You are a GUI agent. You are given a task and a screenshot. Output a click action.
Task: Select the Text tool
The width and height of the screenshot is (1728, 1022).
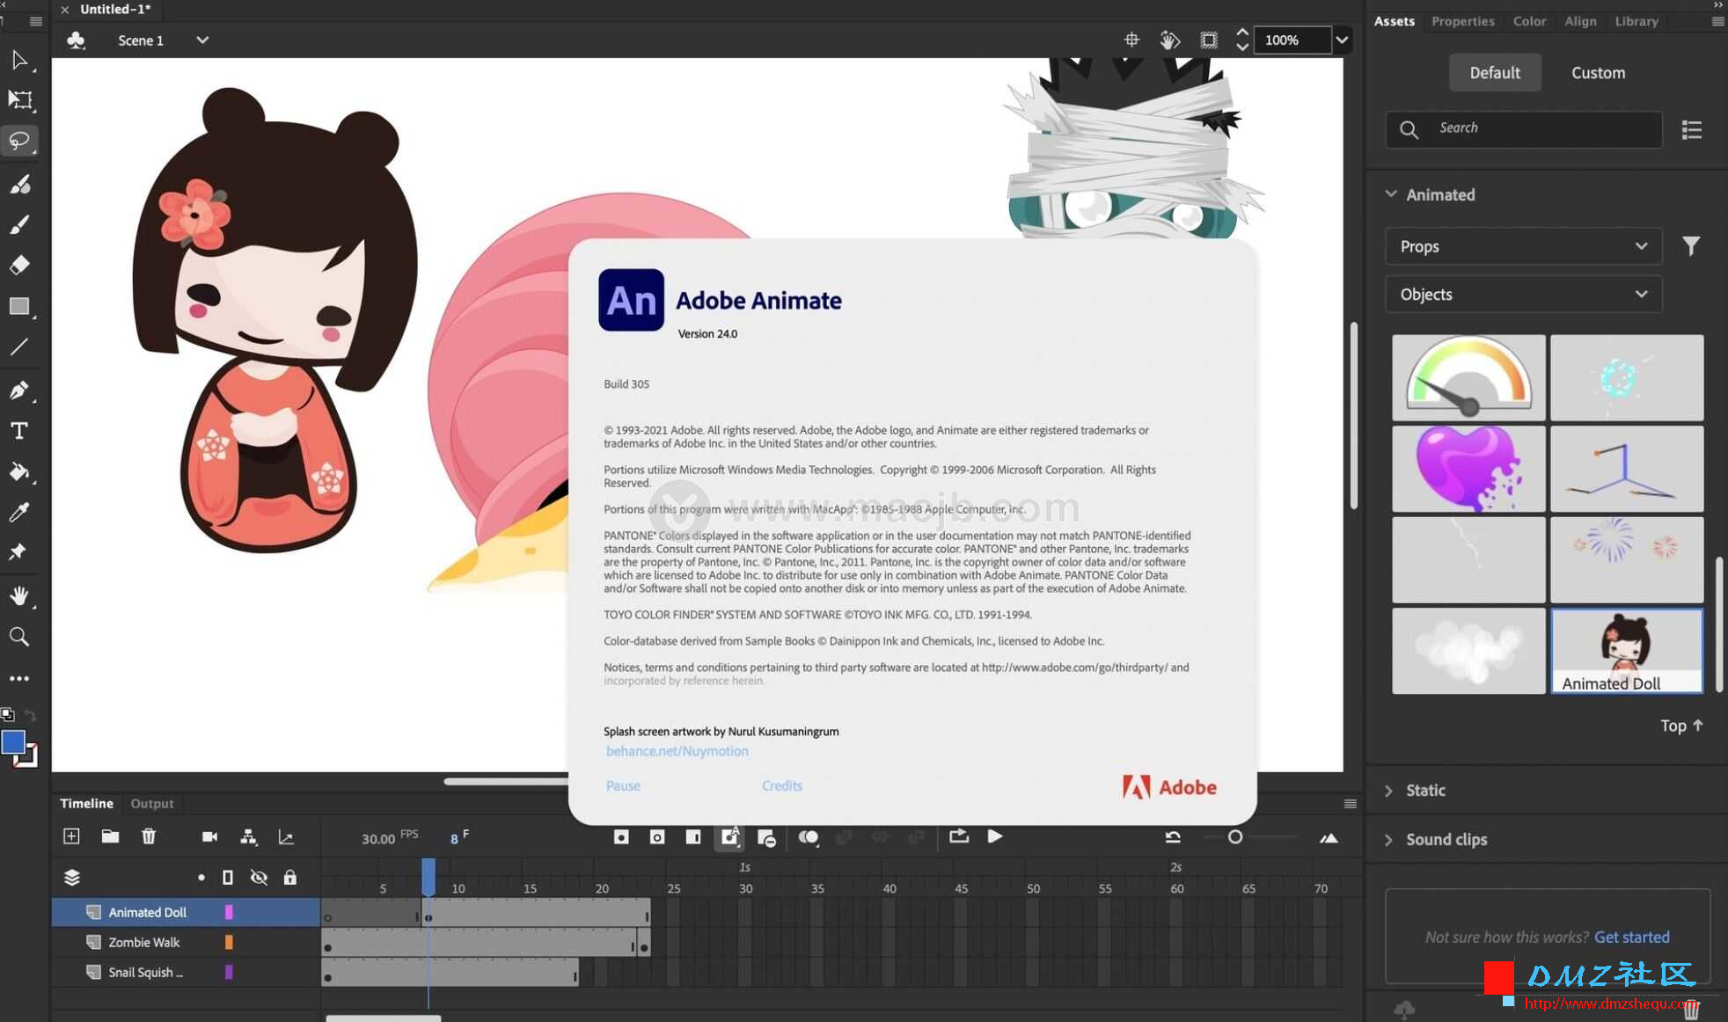coord(19,430)
